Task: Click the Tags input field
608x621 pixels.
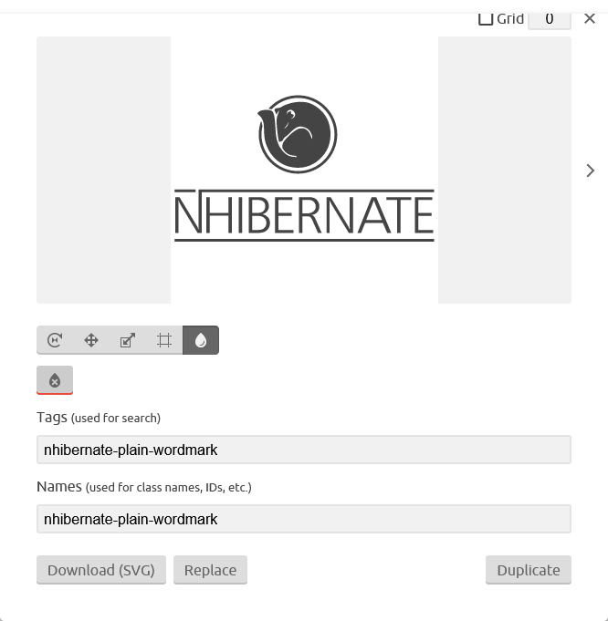Action: [304, 450]
